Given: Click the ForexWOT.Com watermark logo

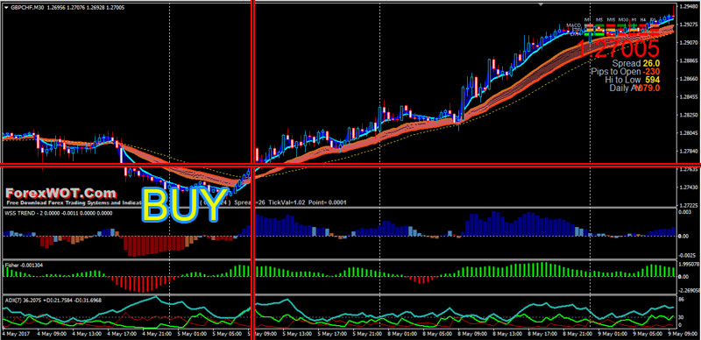Looking at the screenshot, I should [60, 194].
